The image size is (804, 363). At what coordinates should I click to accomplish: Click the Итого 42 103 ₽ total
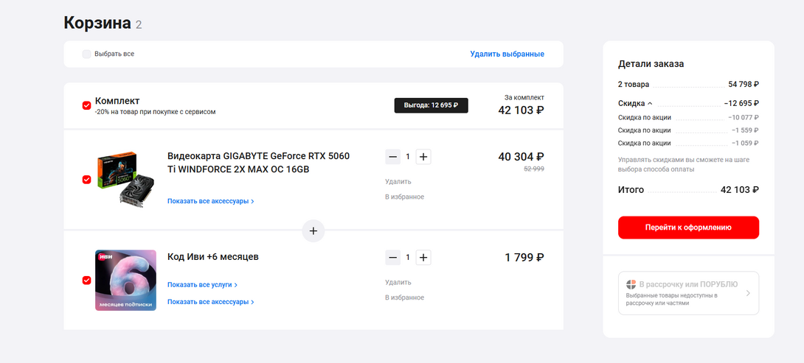(688, 189)
